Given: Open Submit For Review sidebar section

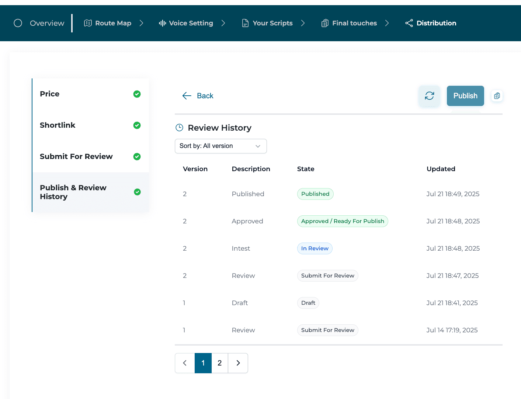Looking at the screenshot, I should coord(76,156).
